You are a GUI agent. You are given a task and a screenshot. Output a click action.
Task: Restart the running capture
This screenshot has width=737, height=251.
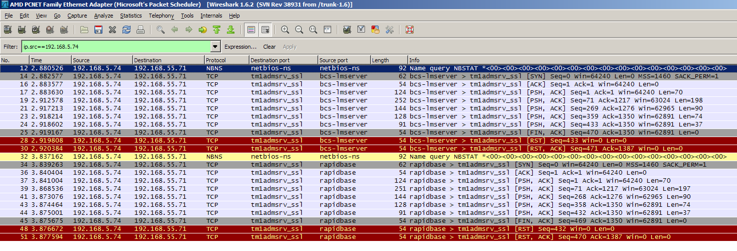[64, 30]
